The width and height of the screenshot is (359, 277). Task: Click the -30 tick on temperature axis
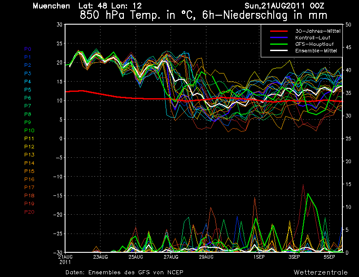[58, 252]
